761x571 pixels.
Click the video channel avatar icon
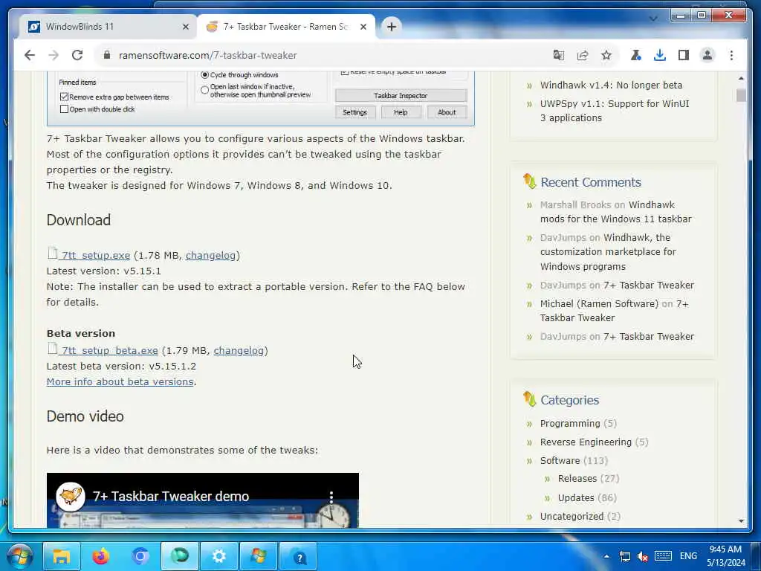pos(71,496)
